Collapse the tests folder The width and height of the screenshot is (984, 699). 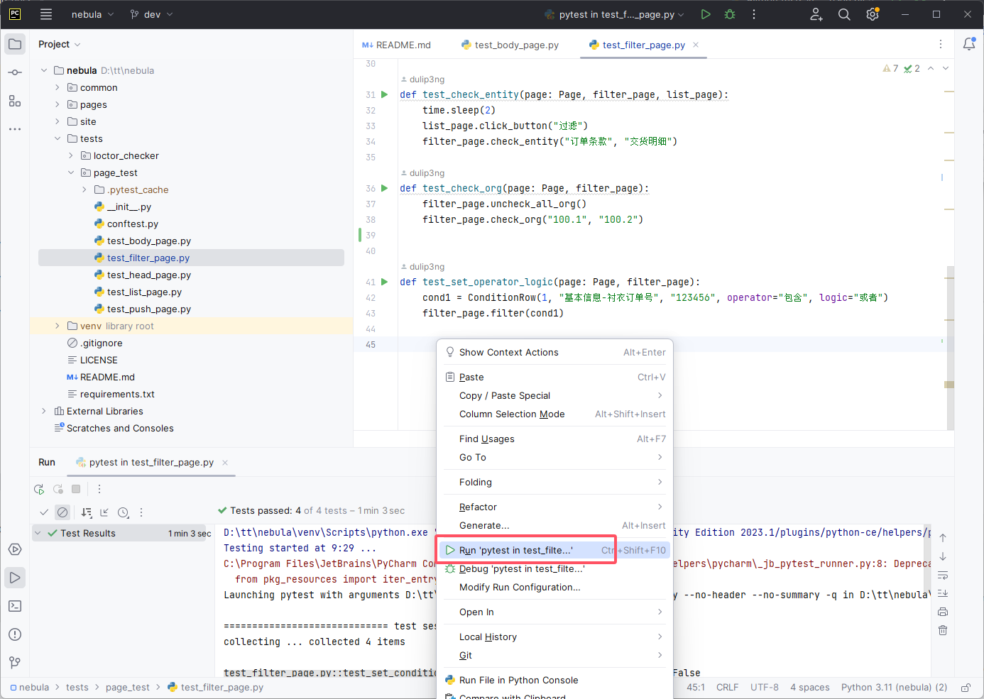[58, 138]
